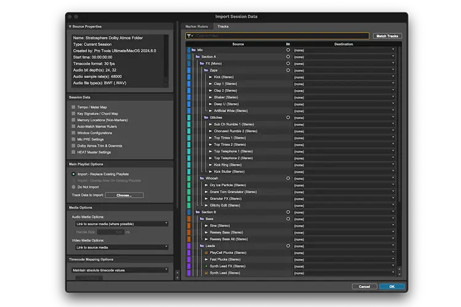Click the Glitches folder icon

click(206, 117)
